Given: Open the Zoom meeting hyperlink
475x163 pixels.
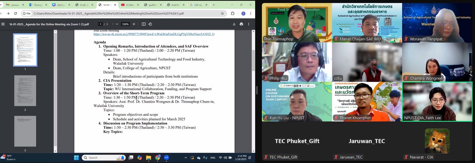Looking at the screenshot, I should tap(153, 34).
